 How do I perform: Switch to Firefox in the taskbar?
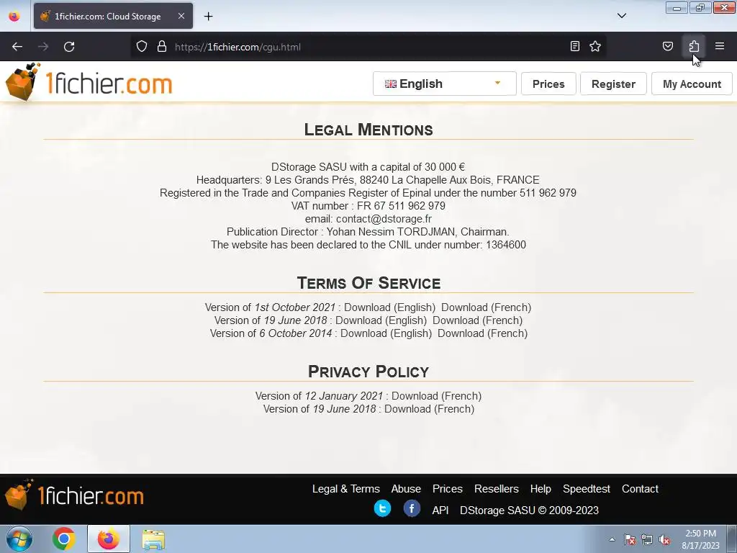[x=109, y=539]
